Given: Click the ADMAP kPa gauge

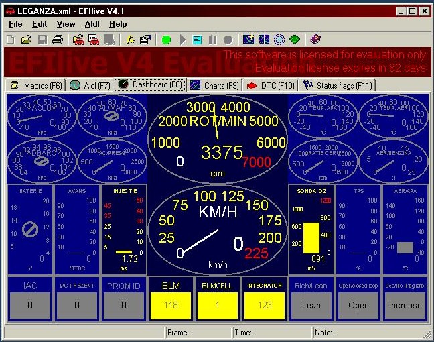Looking at the screenshot, I should point(112,117).
